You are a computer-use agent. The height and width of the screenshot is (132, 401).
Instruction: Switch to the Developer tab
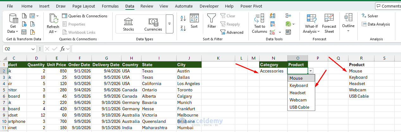[209, 6]
